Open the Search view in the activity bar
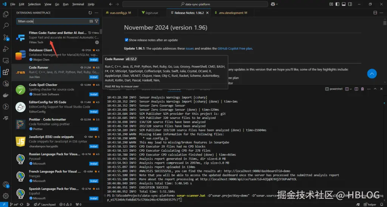This screenshot has height=207, width=387. [x=5, y=26]
